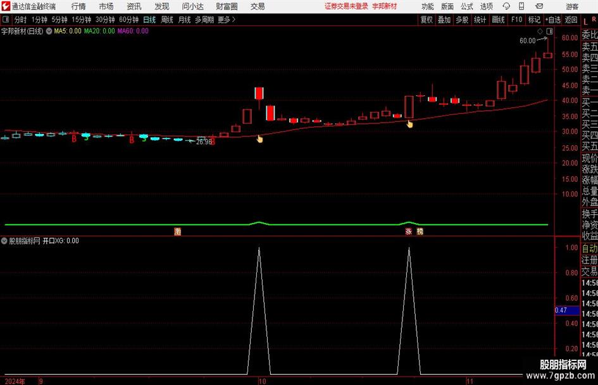Toggle the left side panel icon

6,20
